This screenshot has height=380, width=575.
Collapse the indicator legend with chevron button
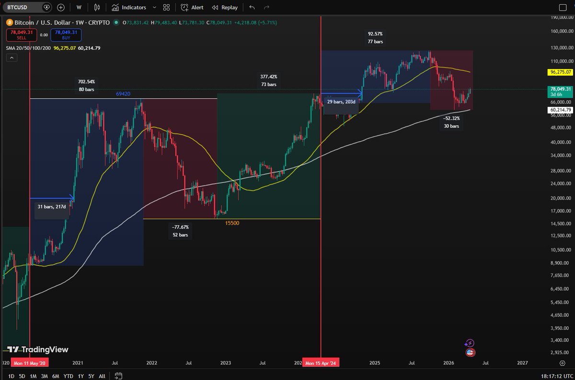pyautogui.click(x=12, y=58)
